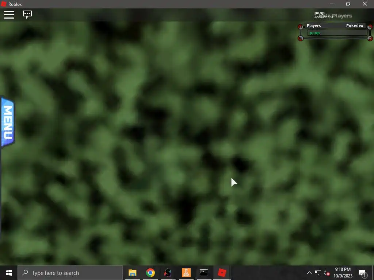The height and width of the screenshot is (280, 374).
Task: Open the black S app in taskbar
Action: 168,273
